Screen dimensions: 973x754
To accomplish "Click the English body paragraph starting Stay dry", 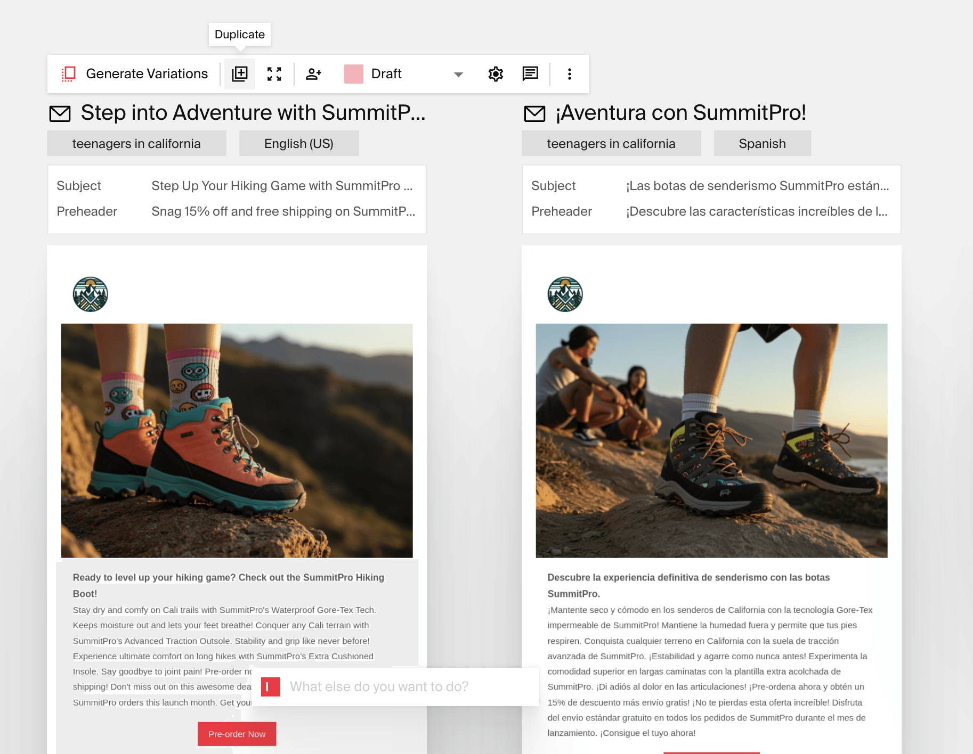I will pos(224,656).
